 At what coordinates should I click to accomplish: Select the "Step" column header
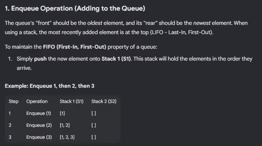coord(14,101)
